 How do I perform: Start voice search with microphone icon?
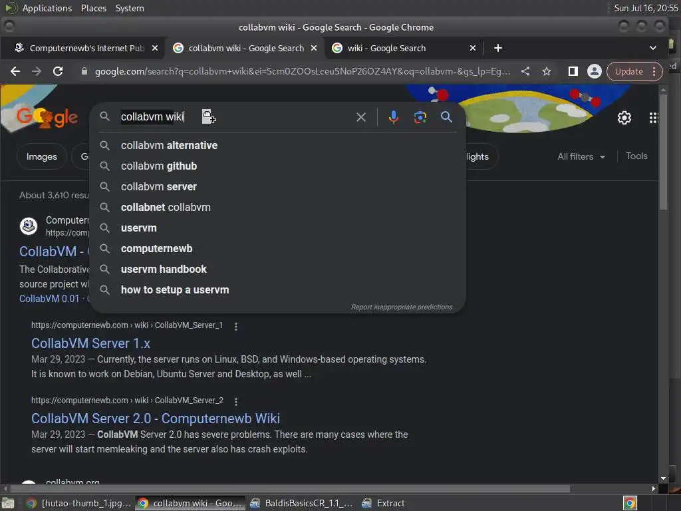[x=394, y=117]
